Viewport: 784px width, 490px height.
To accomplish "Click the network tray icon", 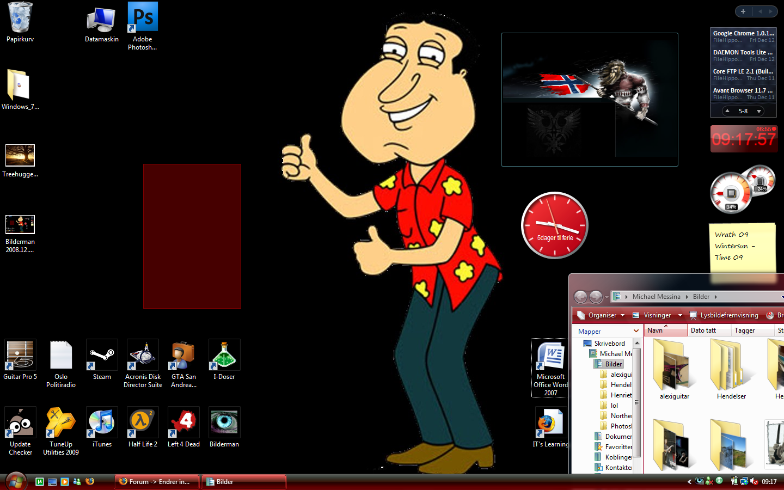I will [x=744, y=481].
